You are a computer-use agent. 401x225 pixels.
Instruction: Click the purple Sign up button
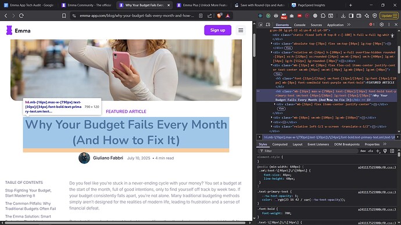pos(217,30)
